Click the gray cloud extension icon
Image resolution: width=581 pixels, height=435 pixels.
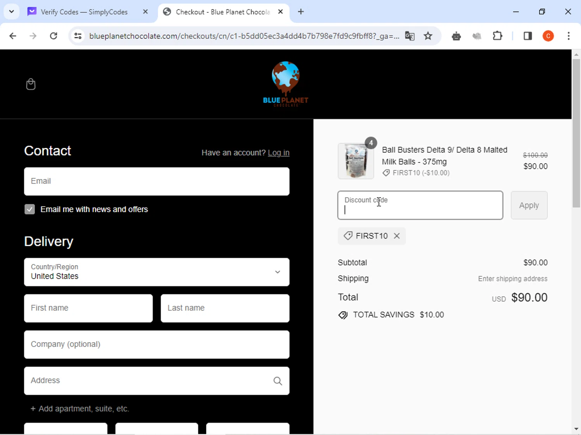[477, 36]
